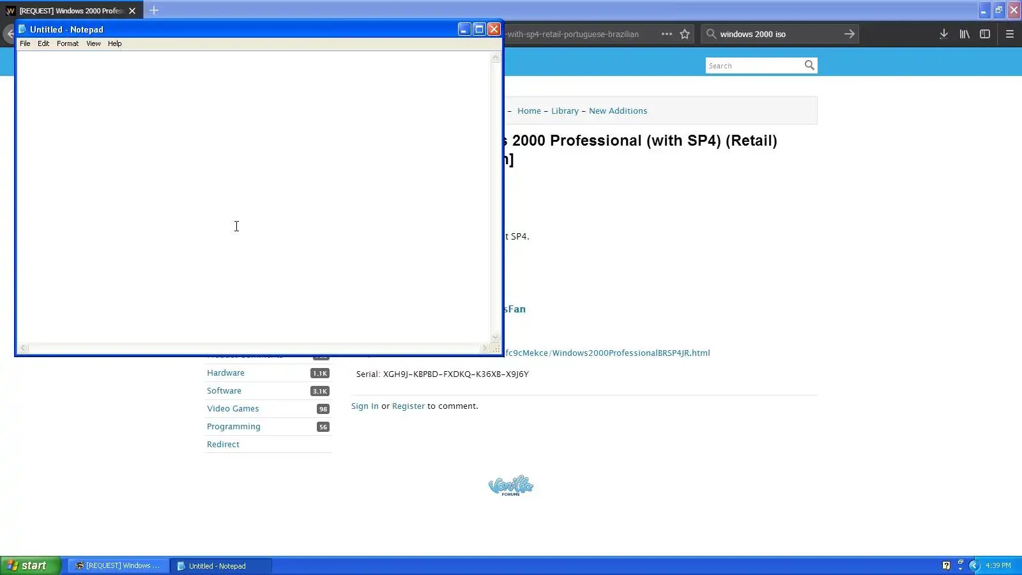The image size is (1022, 575).
Task: Click the serial key text XGH9J-KBPBD
Action: pos(456,374)
